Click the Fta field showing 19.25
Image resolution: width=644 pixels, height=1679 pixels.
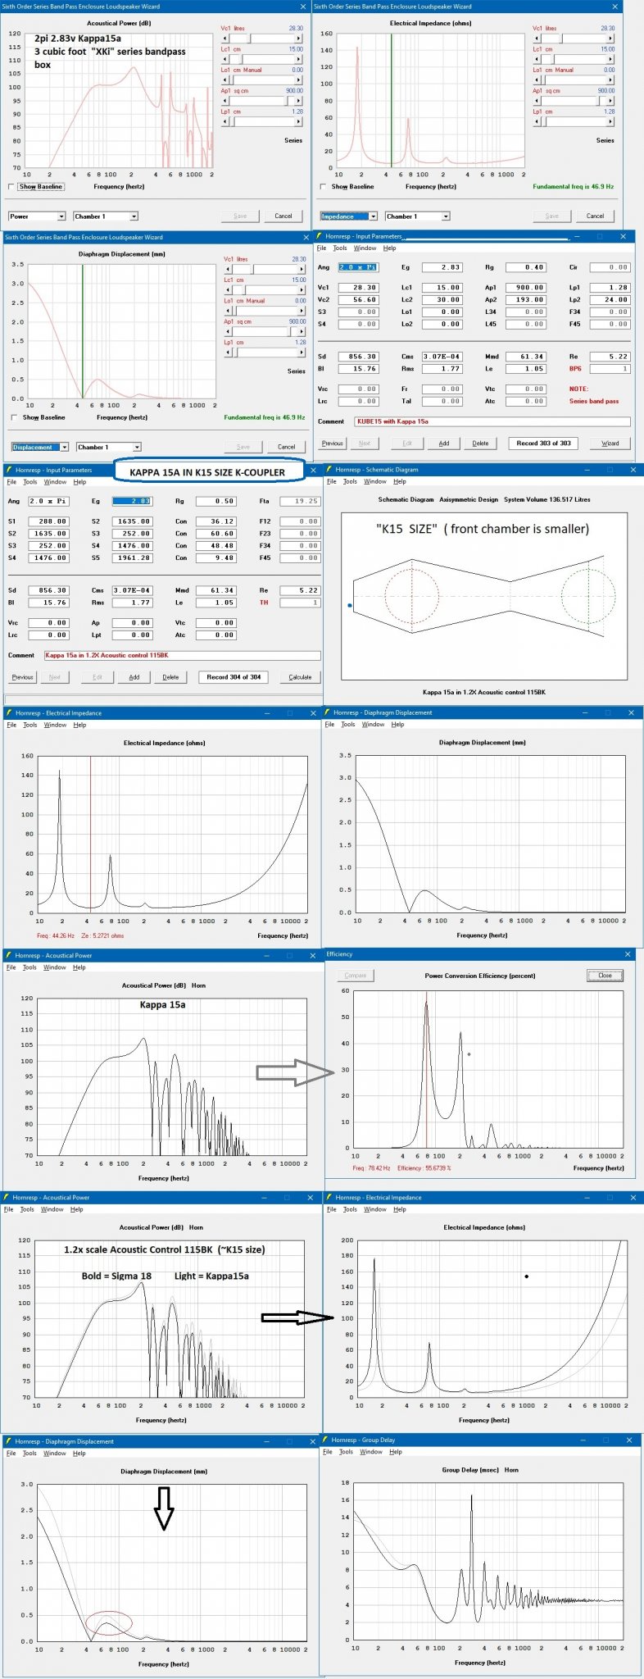point(300,501)
